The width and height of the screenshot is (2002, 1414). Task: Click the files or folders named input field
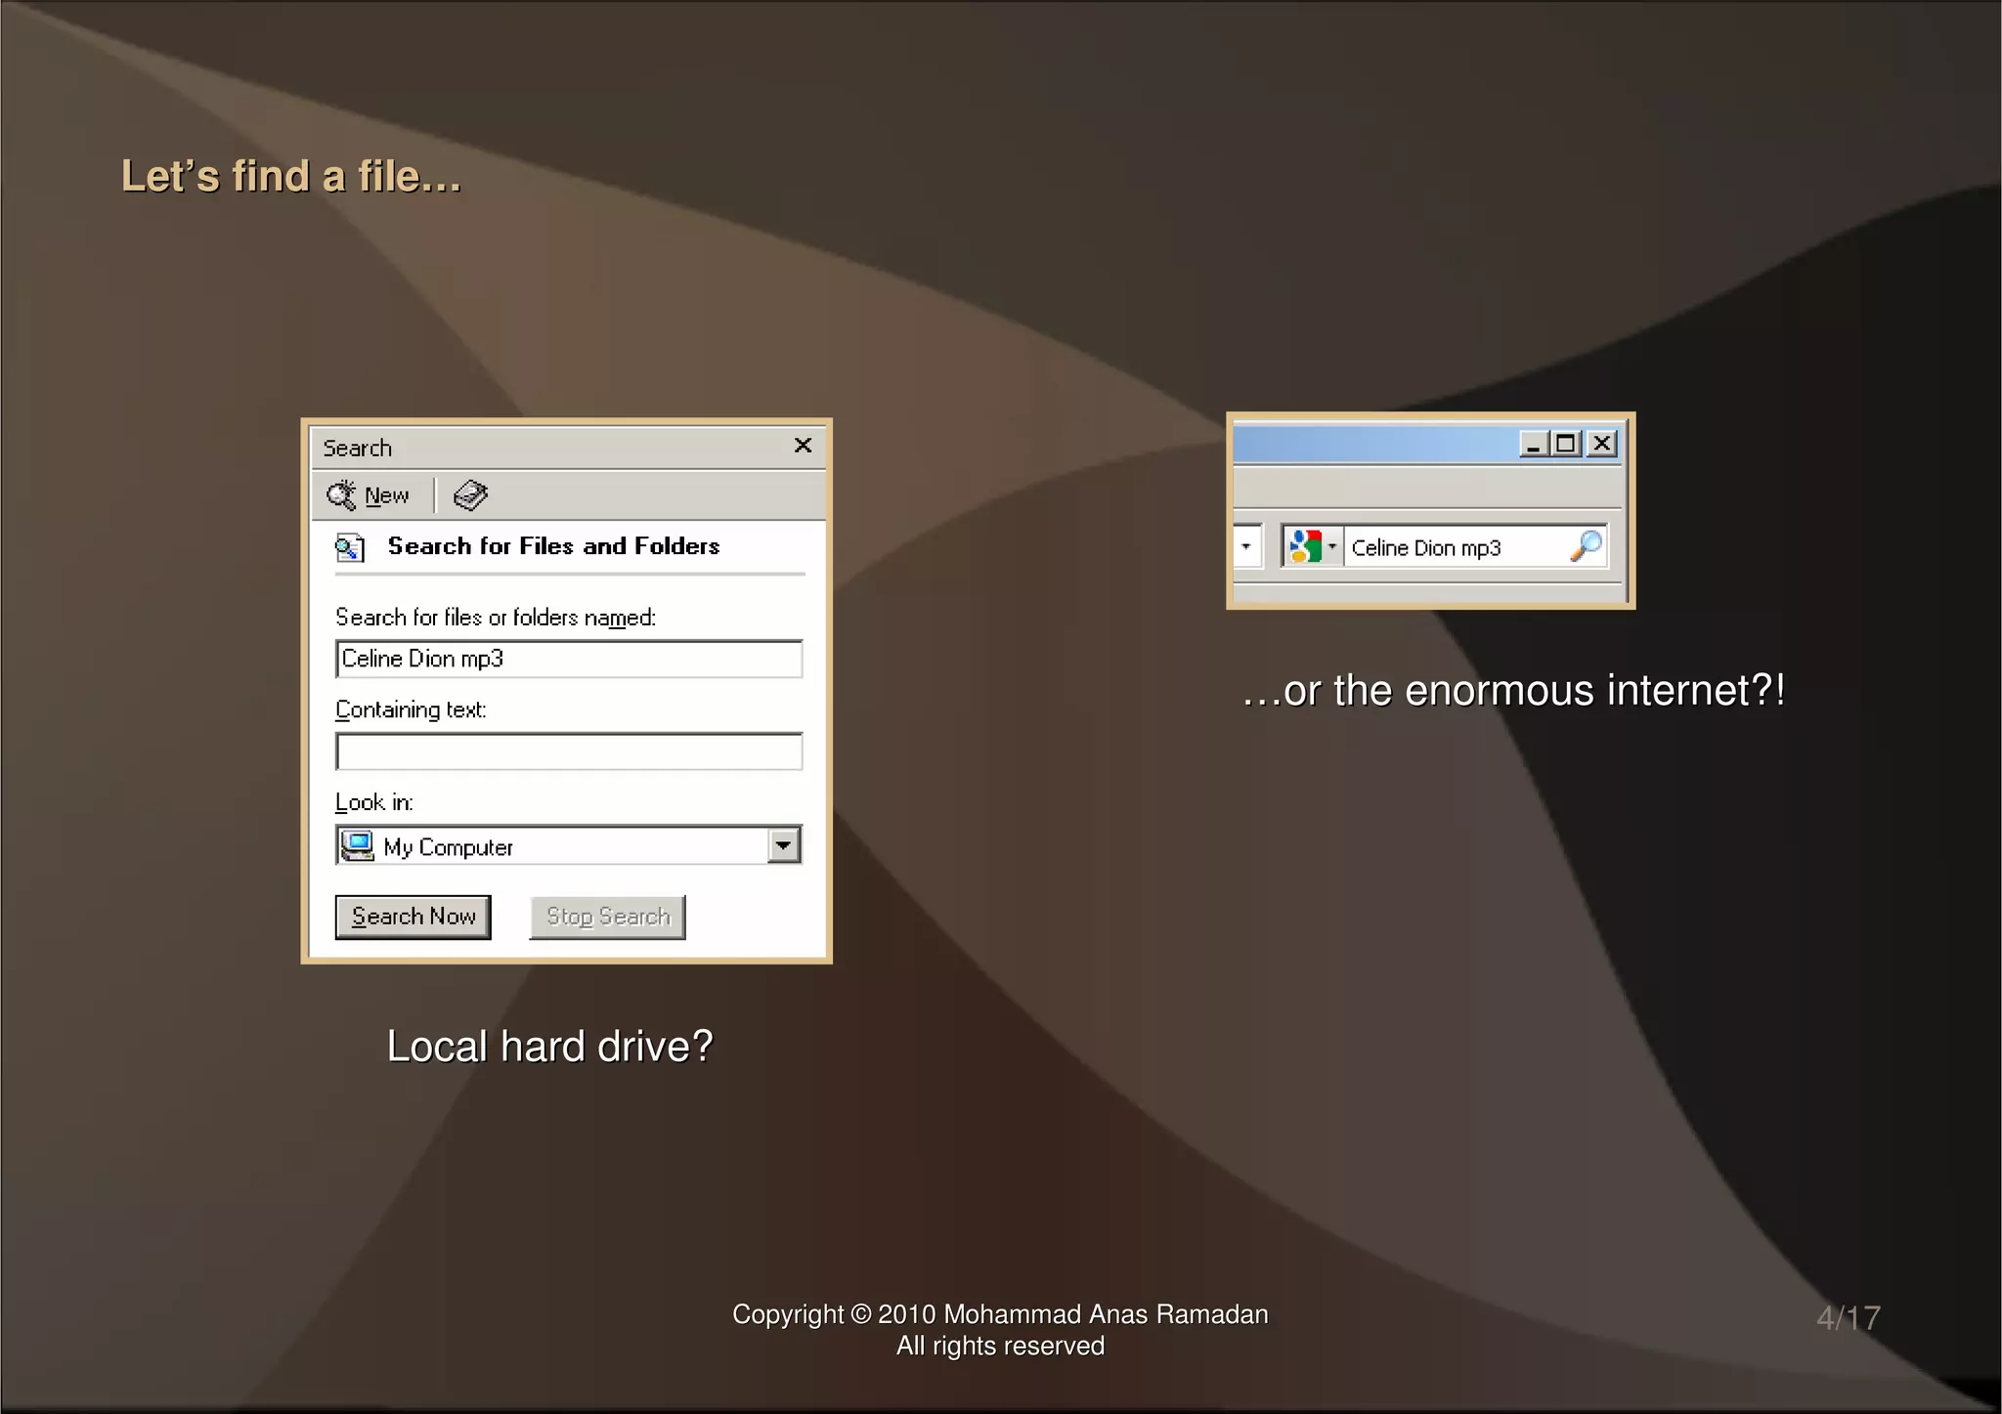point(569,659)
